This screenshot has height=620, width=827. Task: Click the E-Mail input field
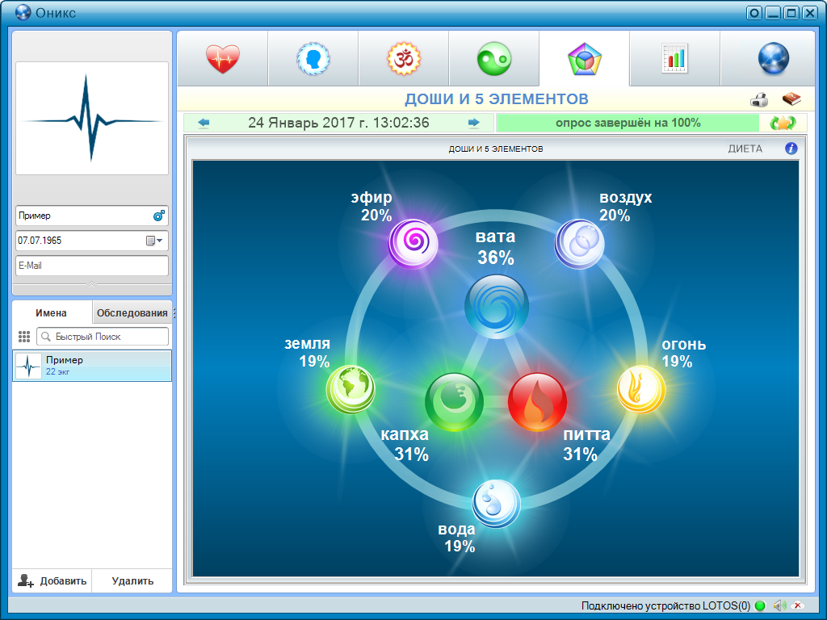[x=92, y=266]
